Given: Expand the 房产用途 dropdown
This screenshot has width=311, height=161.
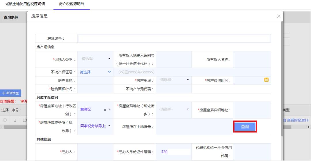Looking at the screenshot, I should coord(174,80).
